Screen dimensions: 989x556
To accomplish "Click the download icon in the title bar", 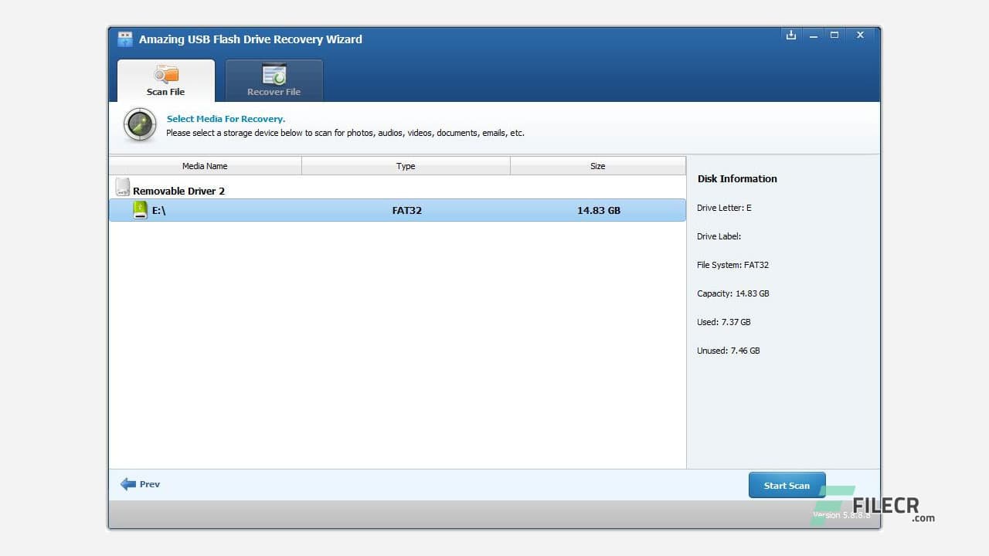I will [x=790, y=35].
